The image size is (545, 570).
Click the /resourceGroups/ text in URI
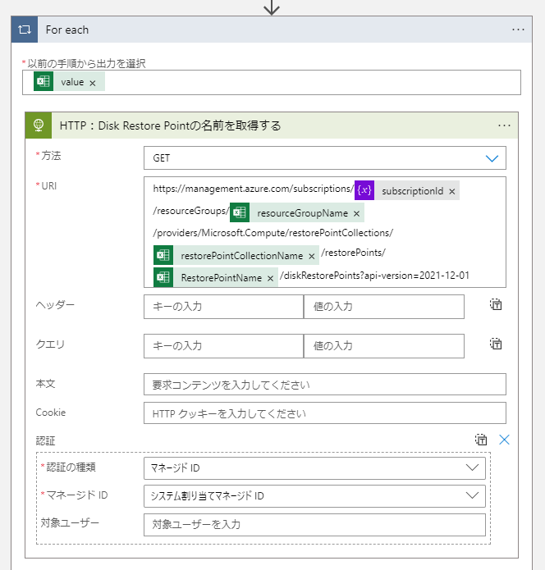(191, 211)
